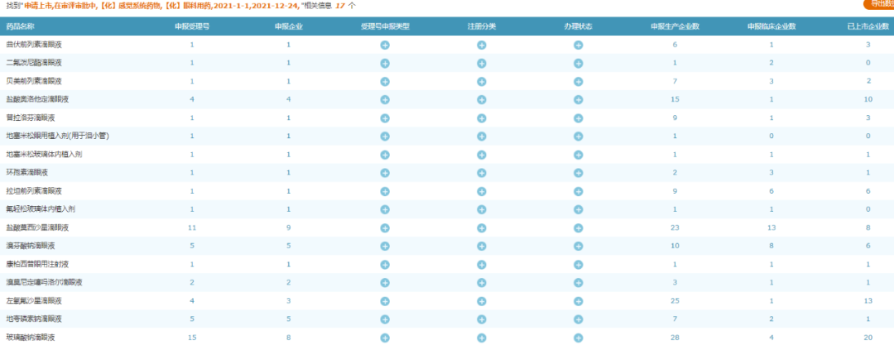The height and width of the screenshot is (345, 894).
Task: Select drug name 地塞米松眼用植入剂(用于泪小管)
Action: coord(57,136)
